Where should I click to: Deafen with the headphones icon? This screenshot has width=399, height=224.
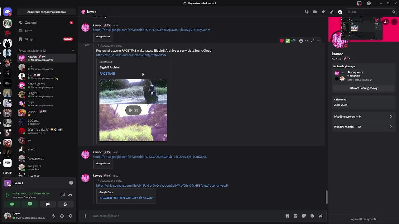pyautogui.click(x=62, y=216)
